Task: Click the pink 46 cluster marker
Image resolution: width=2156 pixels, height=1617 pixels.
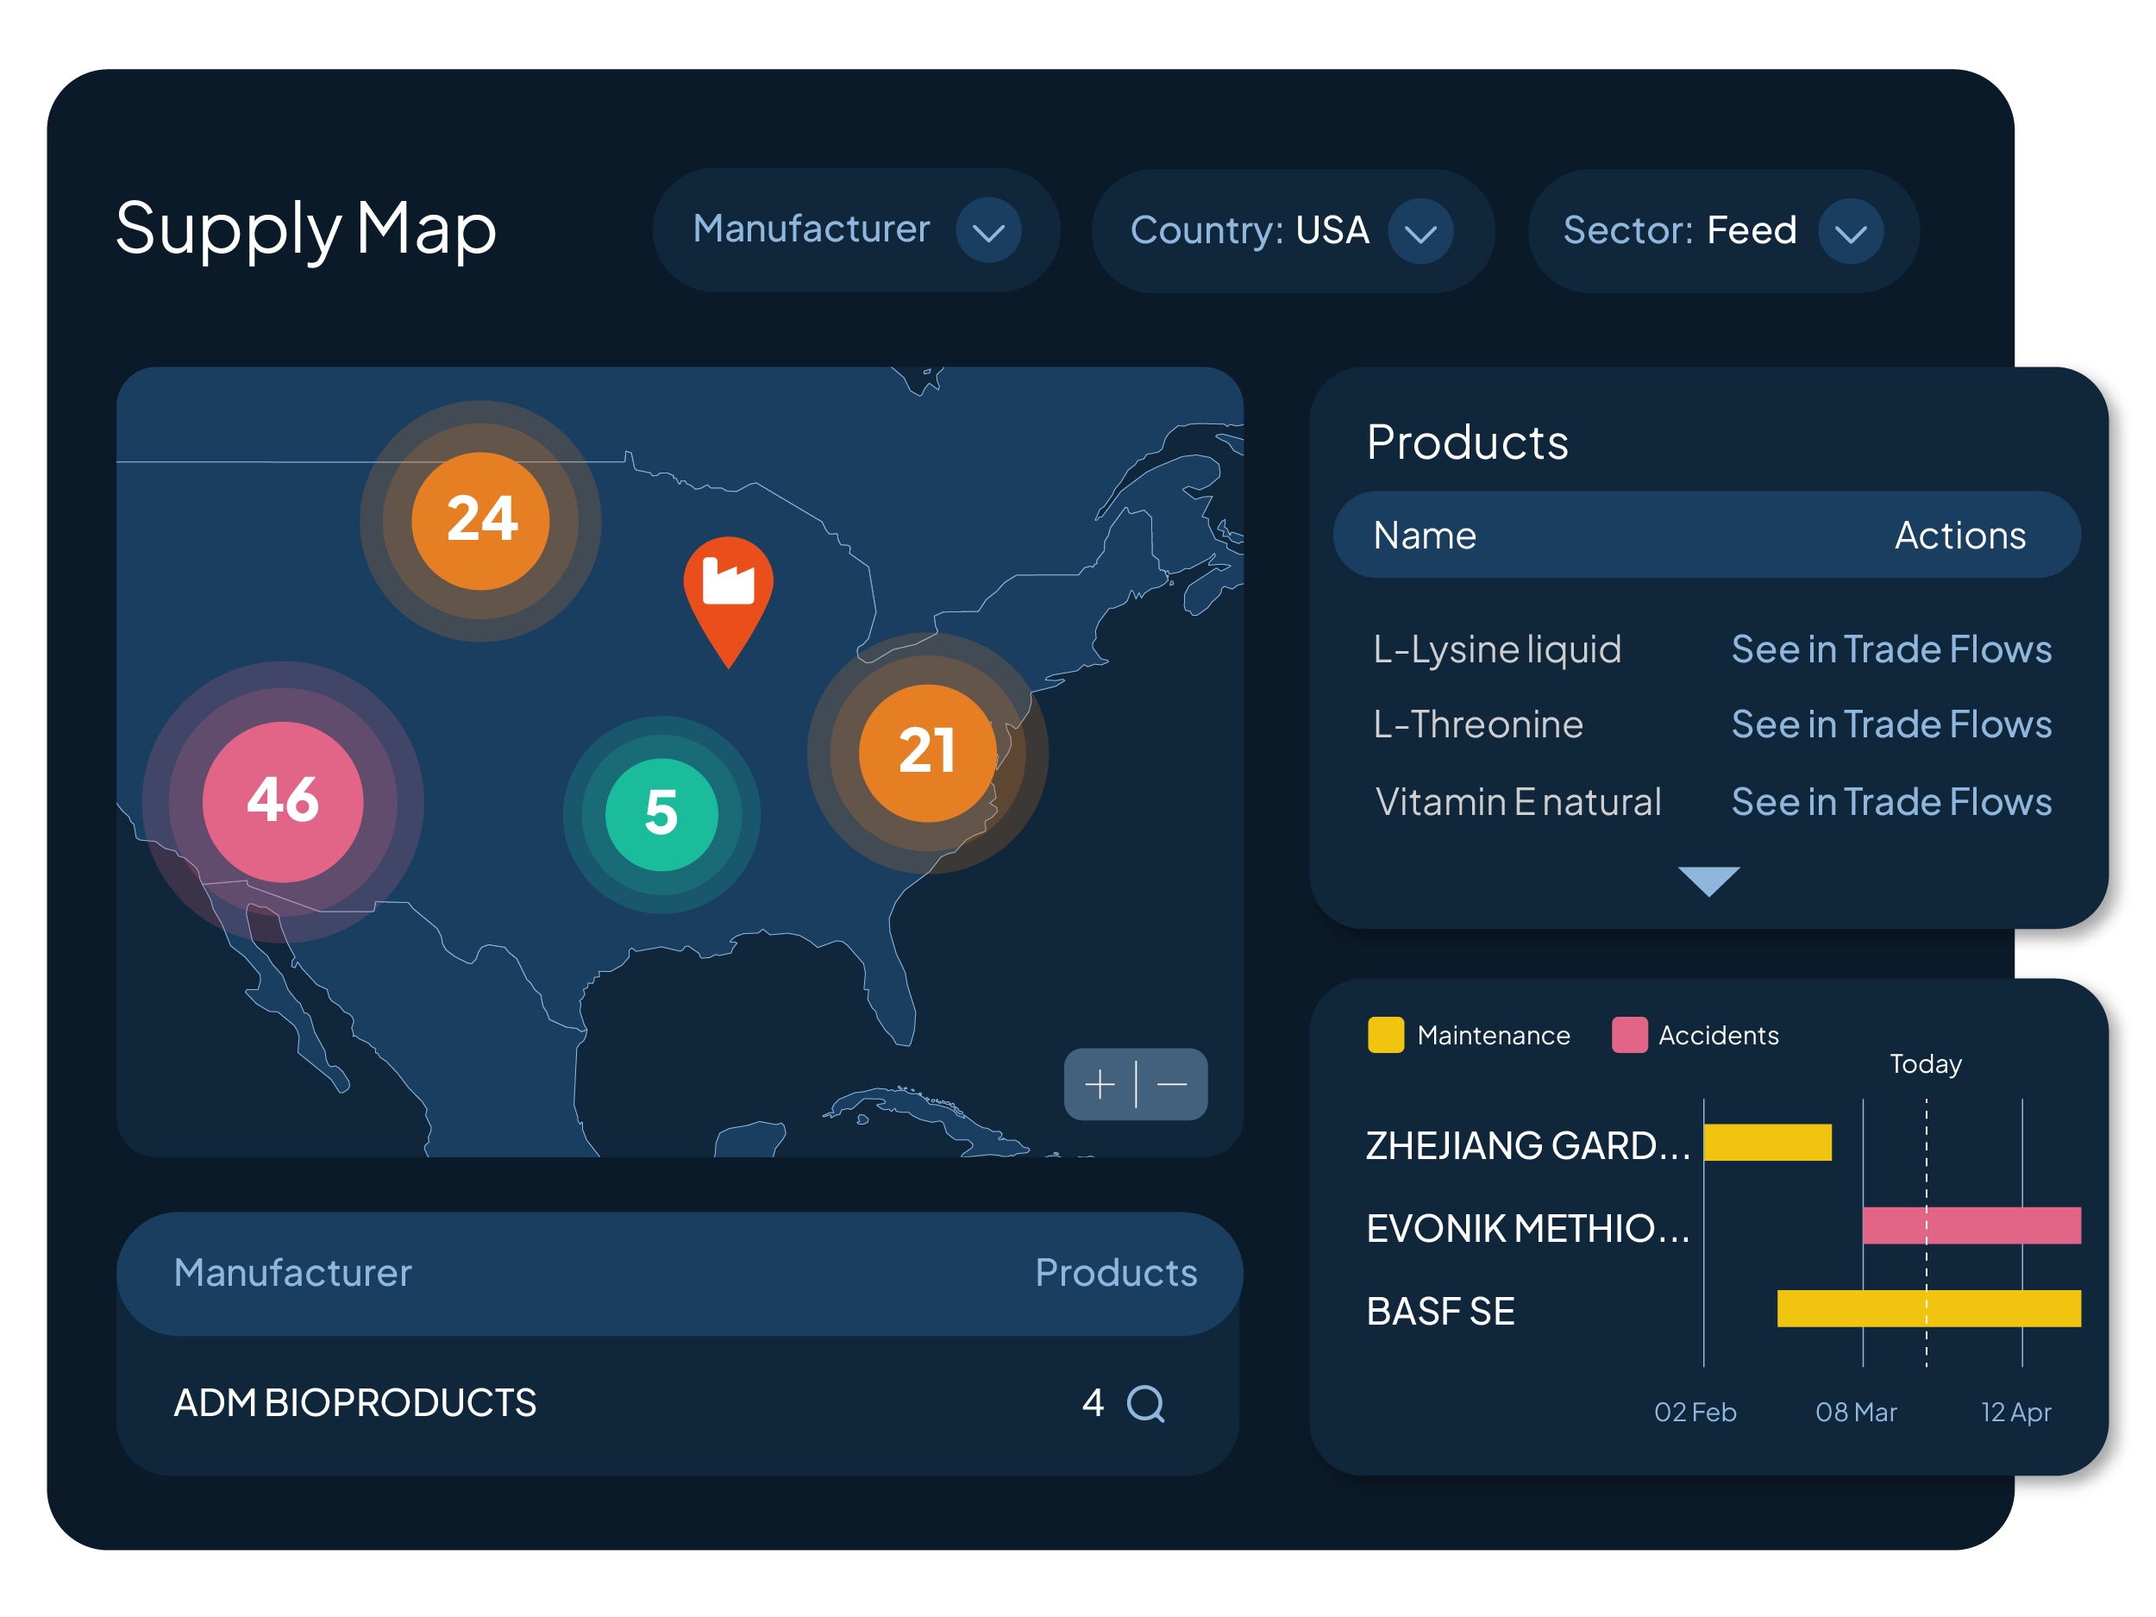Action: click(283, 801)
